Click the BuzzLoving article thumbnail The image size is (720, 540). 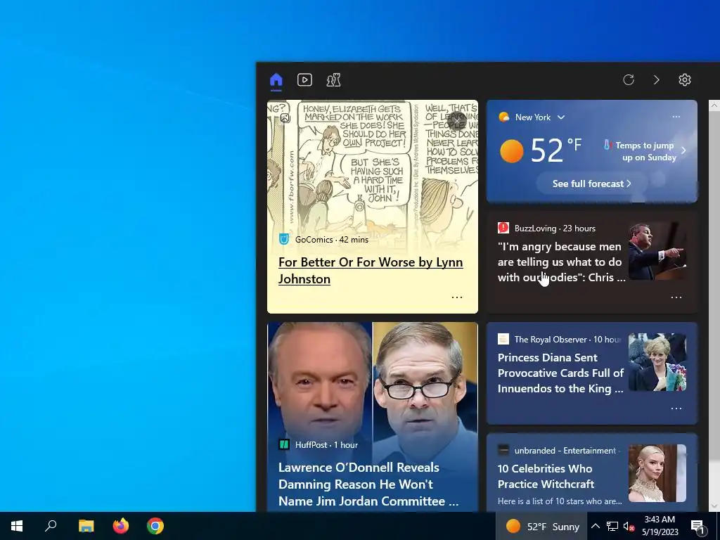657,251
